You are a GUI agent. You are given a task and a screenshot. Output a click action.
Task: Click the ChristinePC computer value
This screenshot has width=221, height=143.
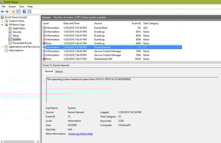coord(124,125)
